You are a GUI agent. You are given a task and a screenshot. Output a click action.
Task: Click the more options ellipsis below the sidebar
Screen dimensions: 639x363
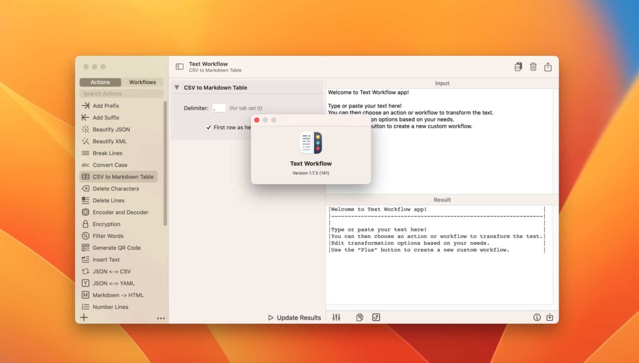click(x=160, y=318)
